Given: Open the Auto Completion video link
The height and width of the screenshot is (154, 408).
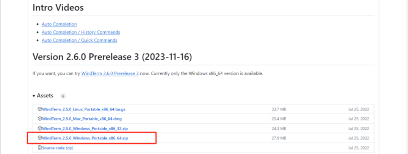Looking at the screenshot, I should click(59, 24).
